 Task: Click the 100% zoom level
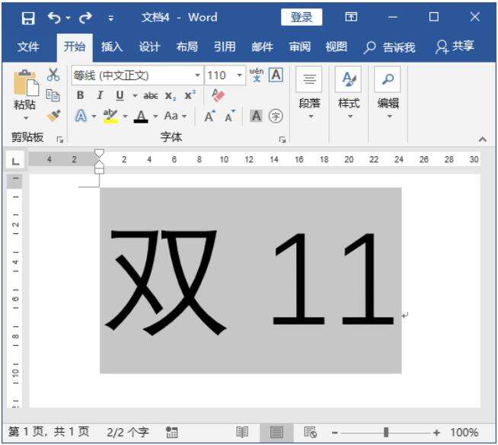pyautogui.click(x=464, y=432)
